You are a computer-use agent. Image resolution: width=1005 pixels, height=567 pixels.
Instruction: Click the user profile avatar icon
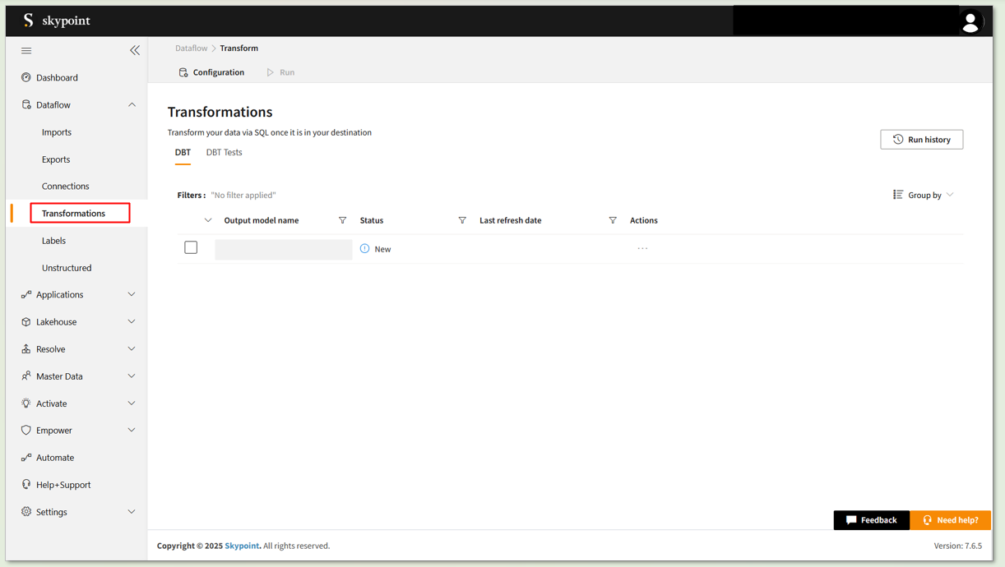(970, 22)
